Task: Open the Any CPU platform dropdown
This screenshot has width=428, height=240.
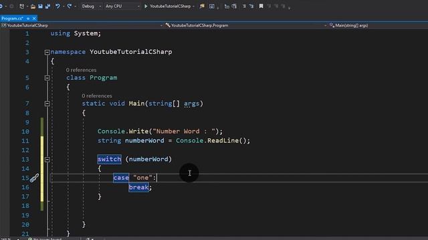Action: tap(122, 6)
